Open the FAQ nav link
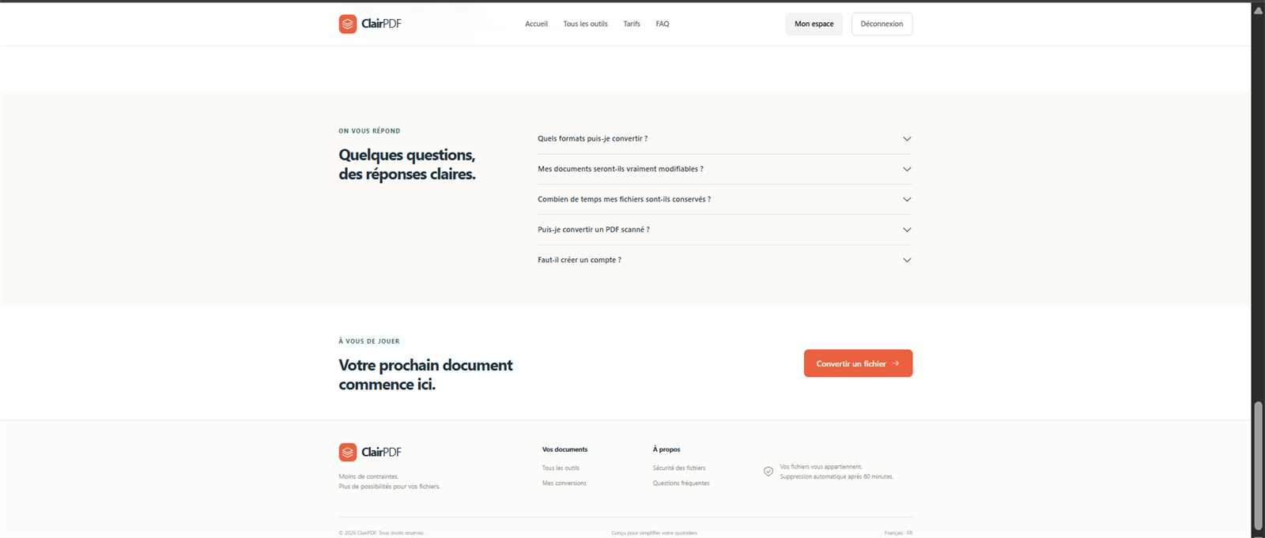This screenshot has width=1265, height=538. click(663, 24)
